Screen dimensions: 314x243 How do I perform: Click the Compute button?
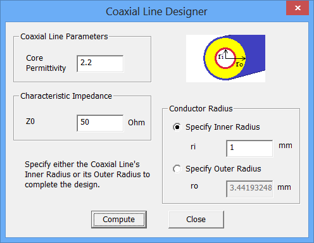tap(119, 220)
